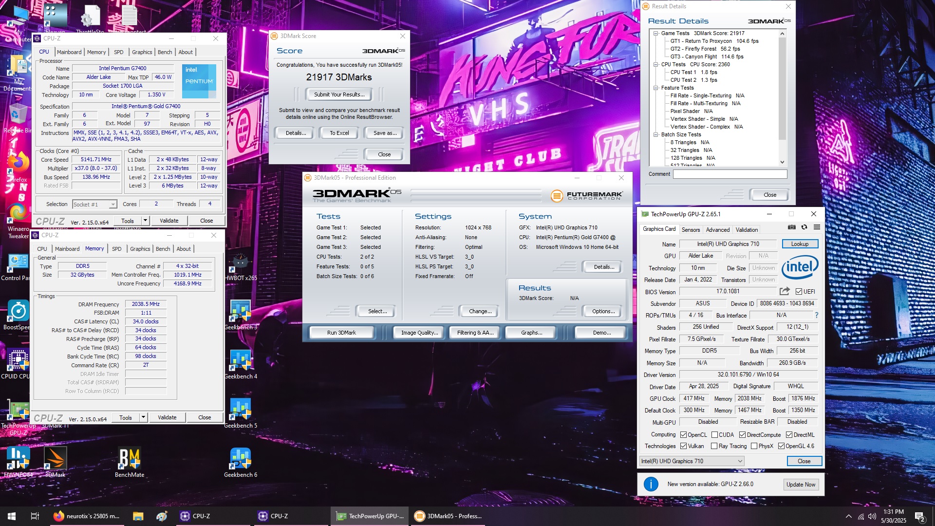Open Geekbench 4 desktop icon

click(x=241, y=365)
